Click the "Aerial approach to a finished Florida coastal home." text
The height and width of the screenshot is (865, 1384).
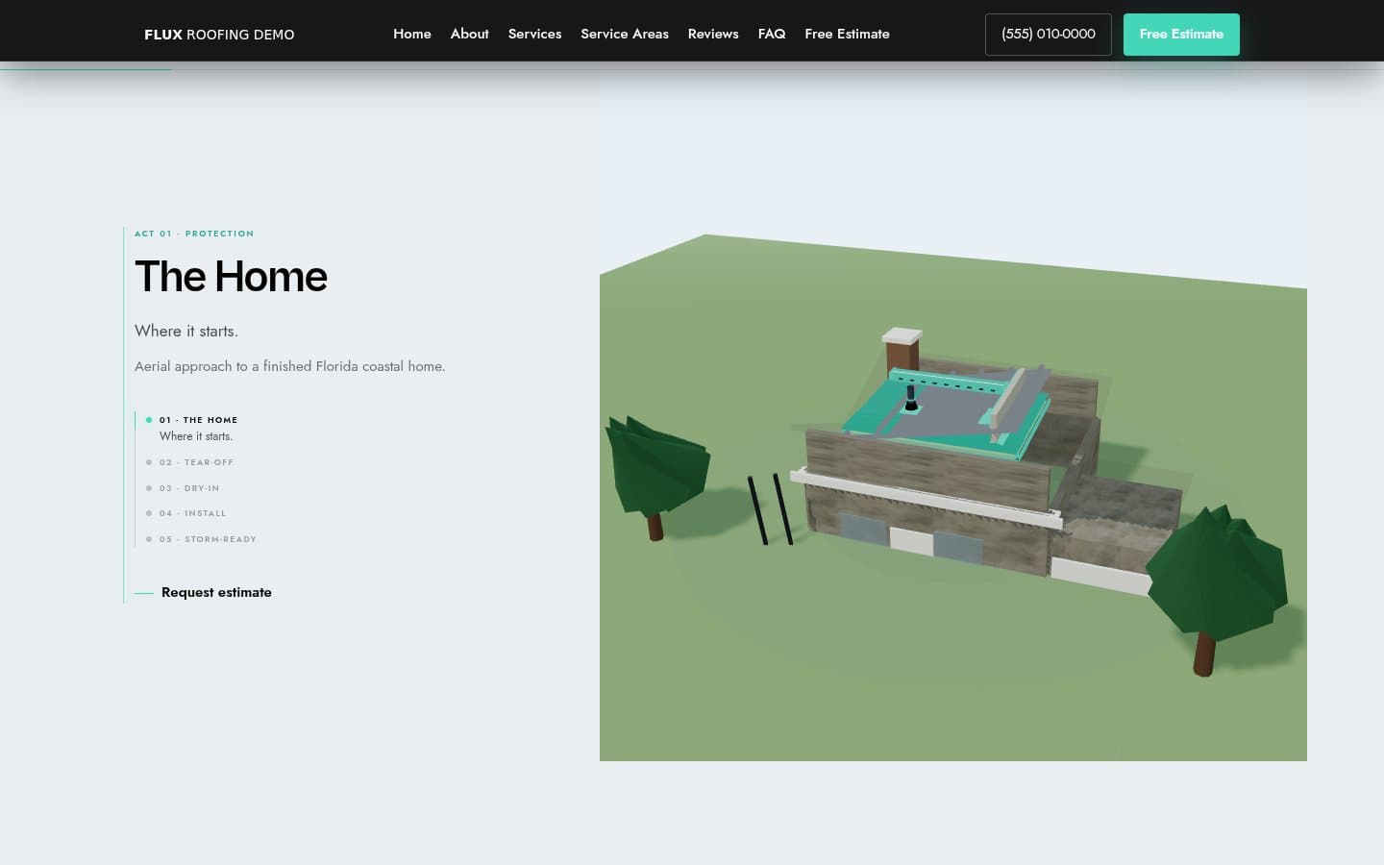click(289, 366)
